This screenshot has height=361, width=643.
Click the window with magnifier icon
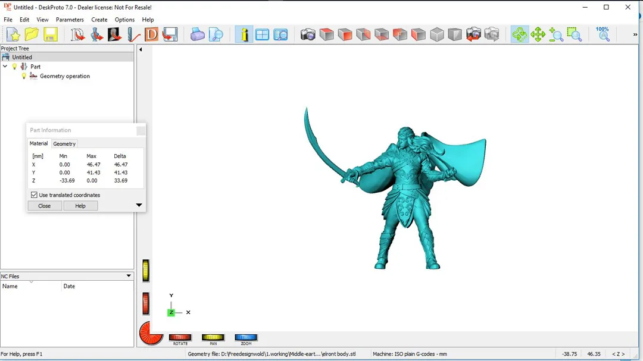click(280, 34)
